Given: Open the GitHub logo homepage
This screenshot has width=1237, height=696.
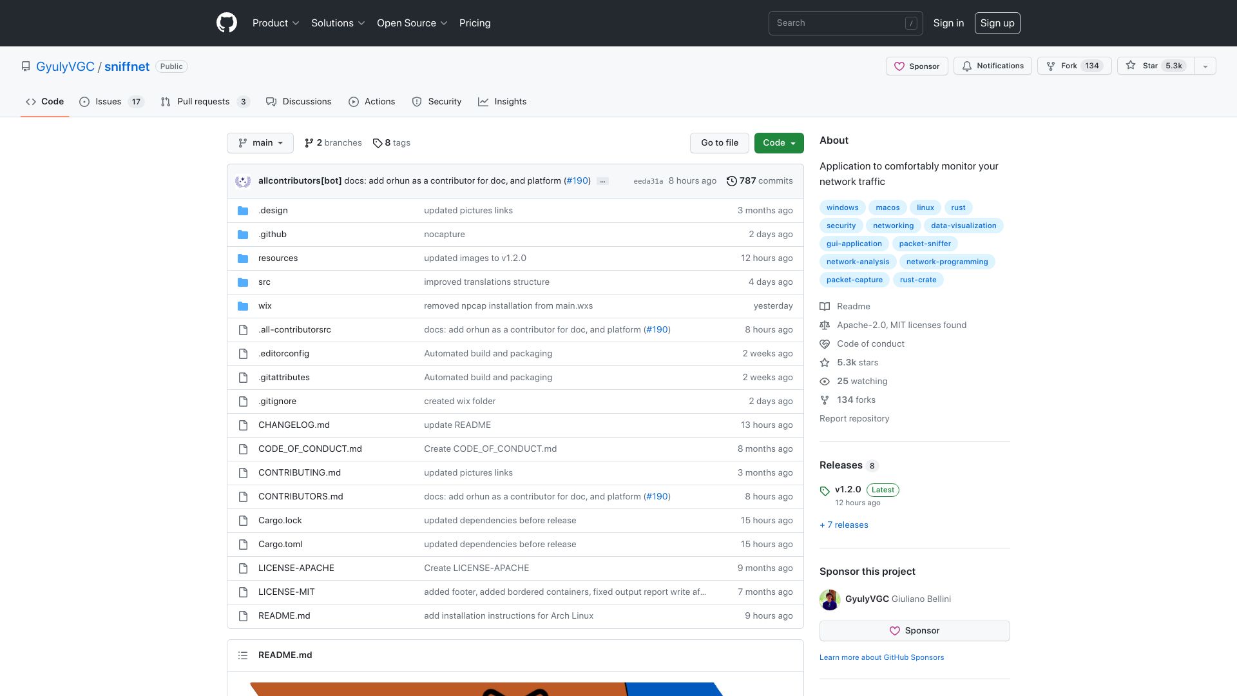Looking at the screenshot, I should pyautogui.click(x=227, y=23).
